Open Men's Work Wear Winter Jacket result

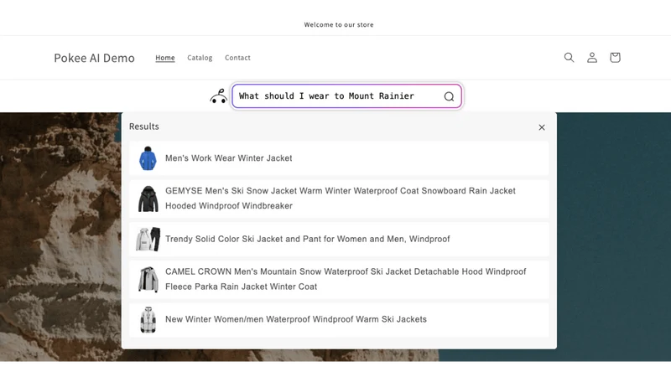coord(339,158)
